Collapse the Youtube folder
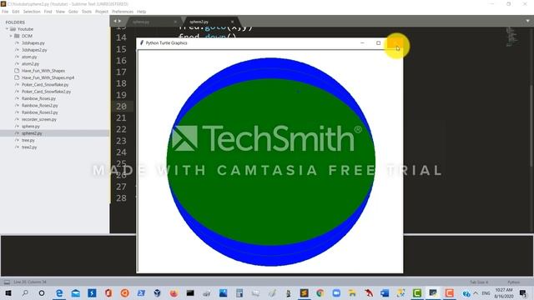 click(7, 29)
